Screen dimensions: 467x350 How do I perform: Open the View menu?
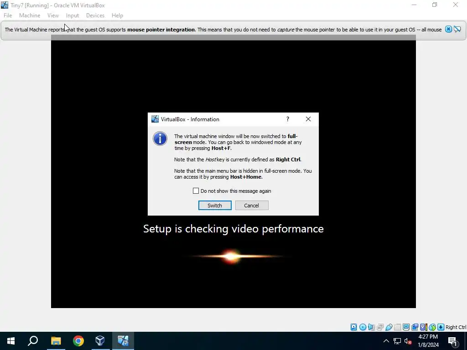[x=53, y=15]
